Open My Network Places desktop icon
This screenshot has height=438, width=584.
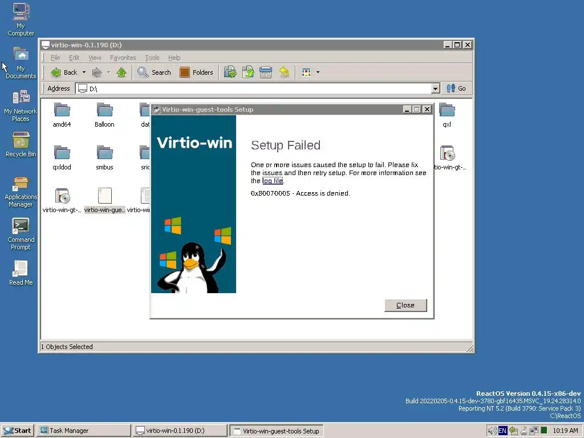click(21, 106)
